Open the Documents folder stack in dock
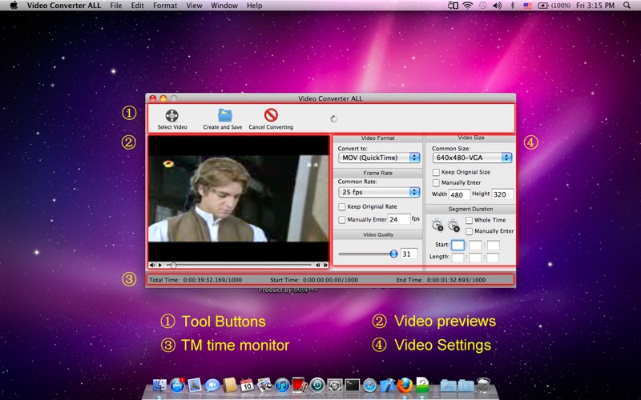Viewport: 641px width, 400px height. click(x=466, y=385)
